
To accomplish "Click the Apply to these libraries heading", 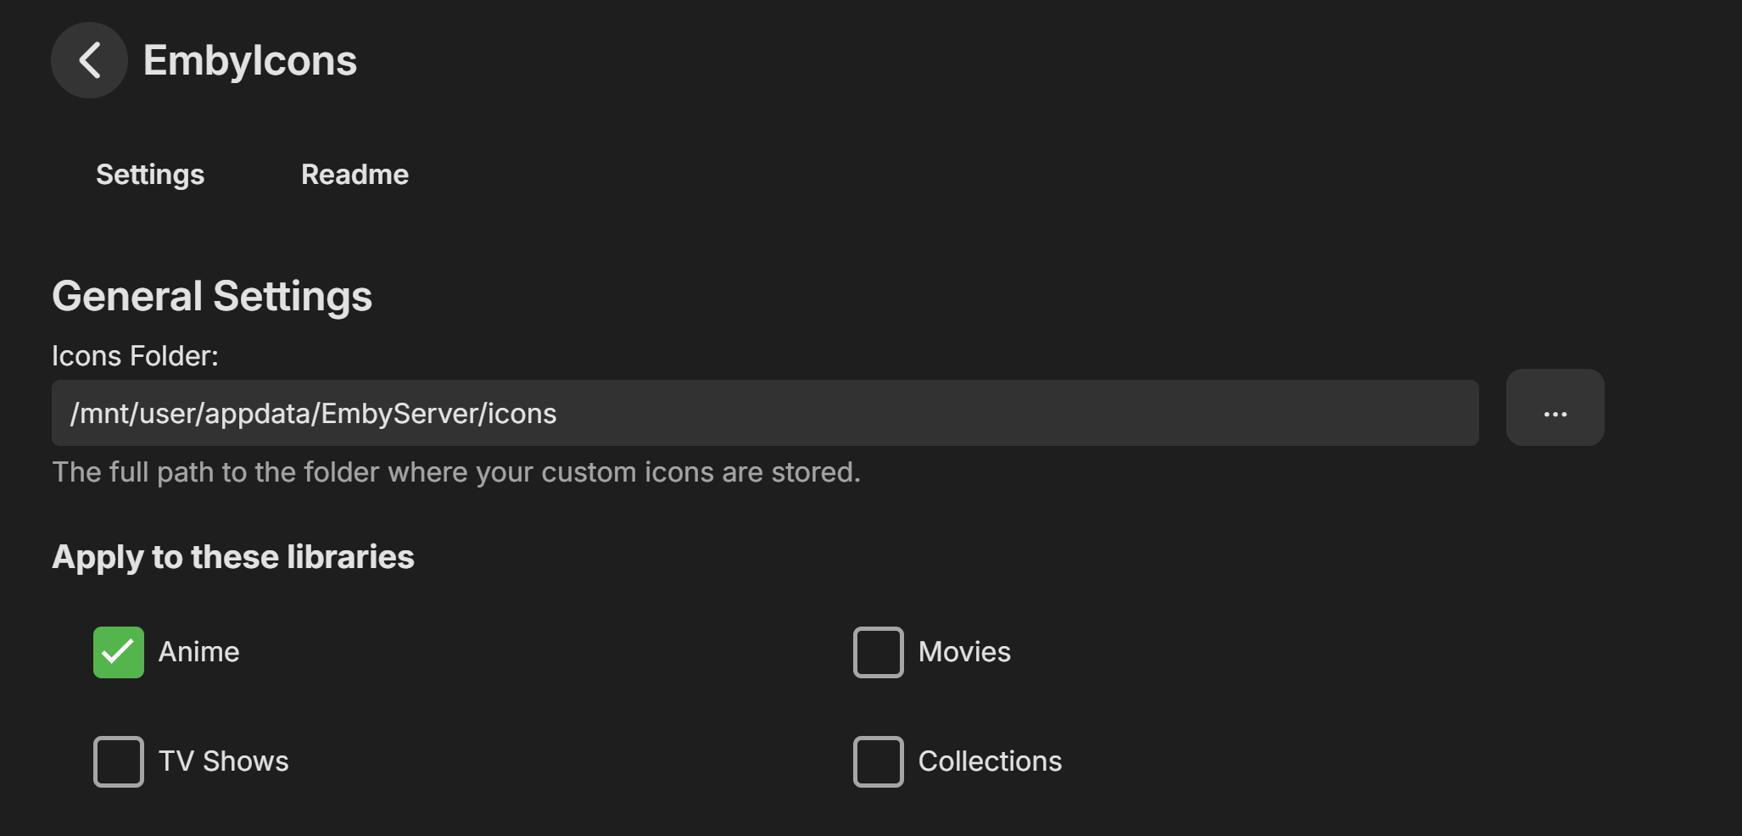I will pyautogui.click(x=233, y=557).
